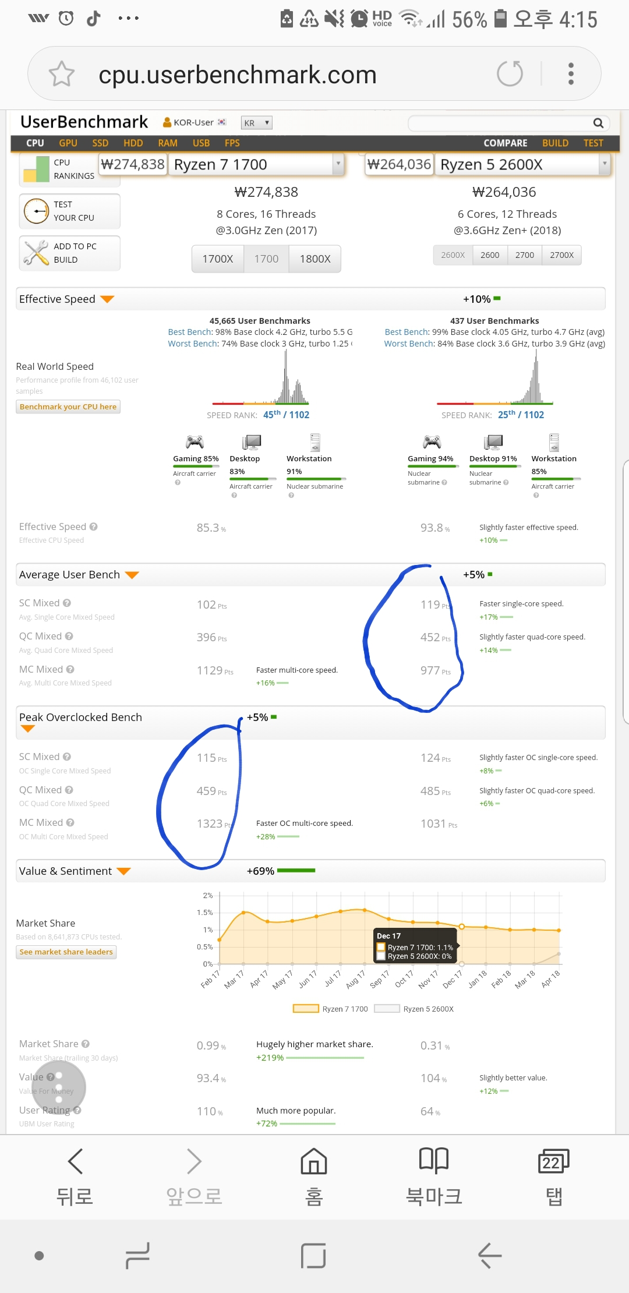Image resolution: width=629 pixels, height=1293 pixels.
Task: Open help icon beside Effective Speed
Action: 94,527
